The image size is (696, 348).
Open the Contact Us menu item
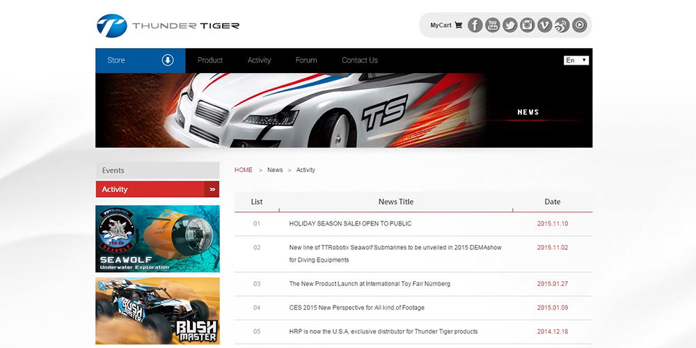[x=360, y=61]
